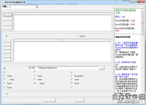Open the question about Word文档中的页眉页脚

point(127,46)
